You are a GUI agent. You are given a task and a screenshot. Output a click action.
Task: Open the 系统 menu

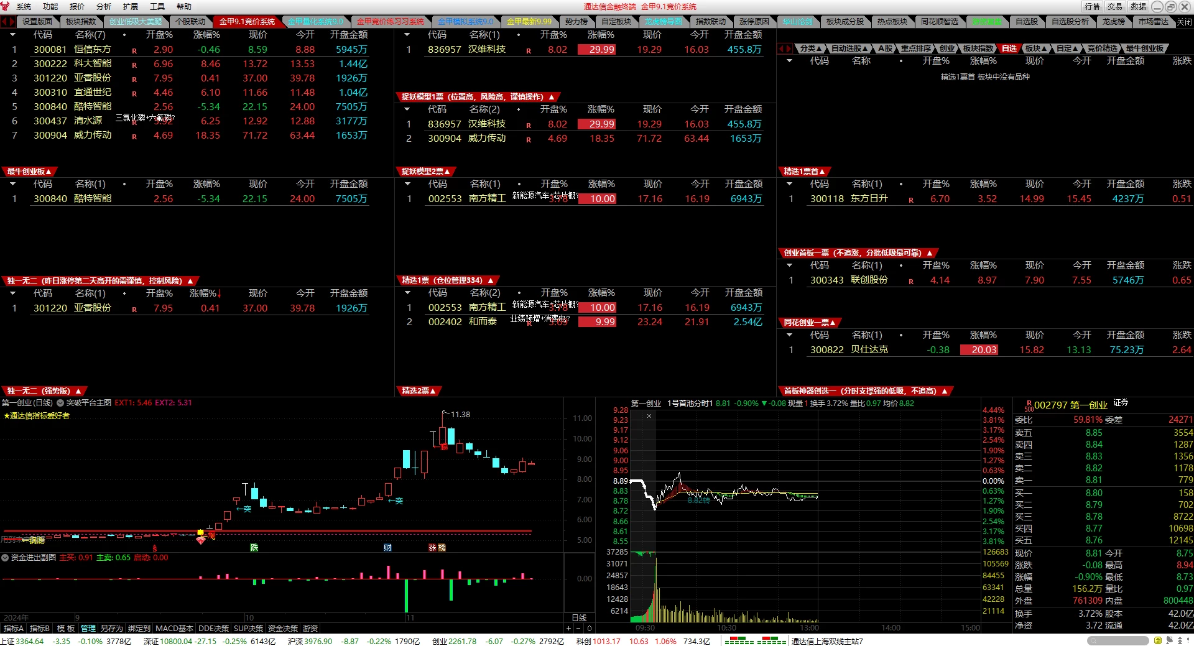(24, 7)
